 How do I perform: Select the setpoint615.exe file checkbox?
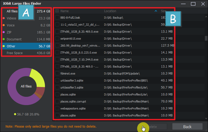pyautogui.click(x=57, y=38)
